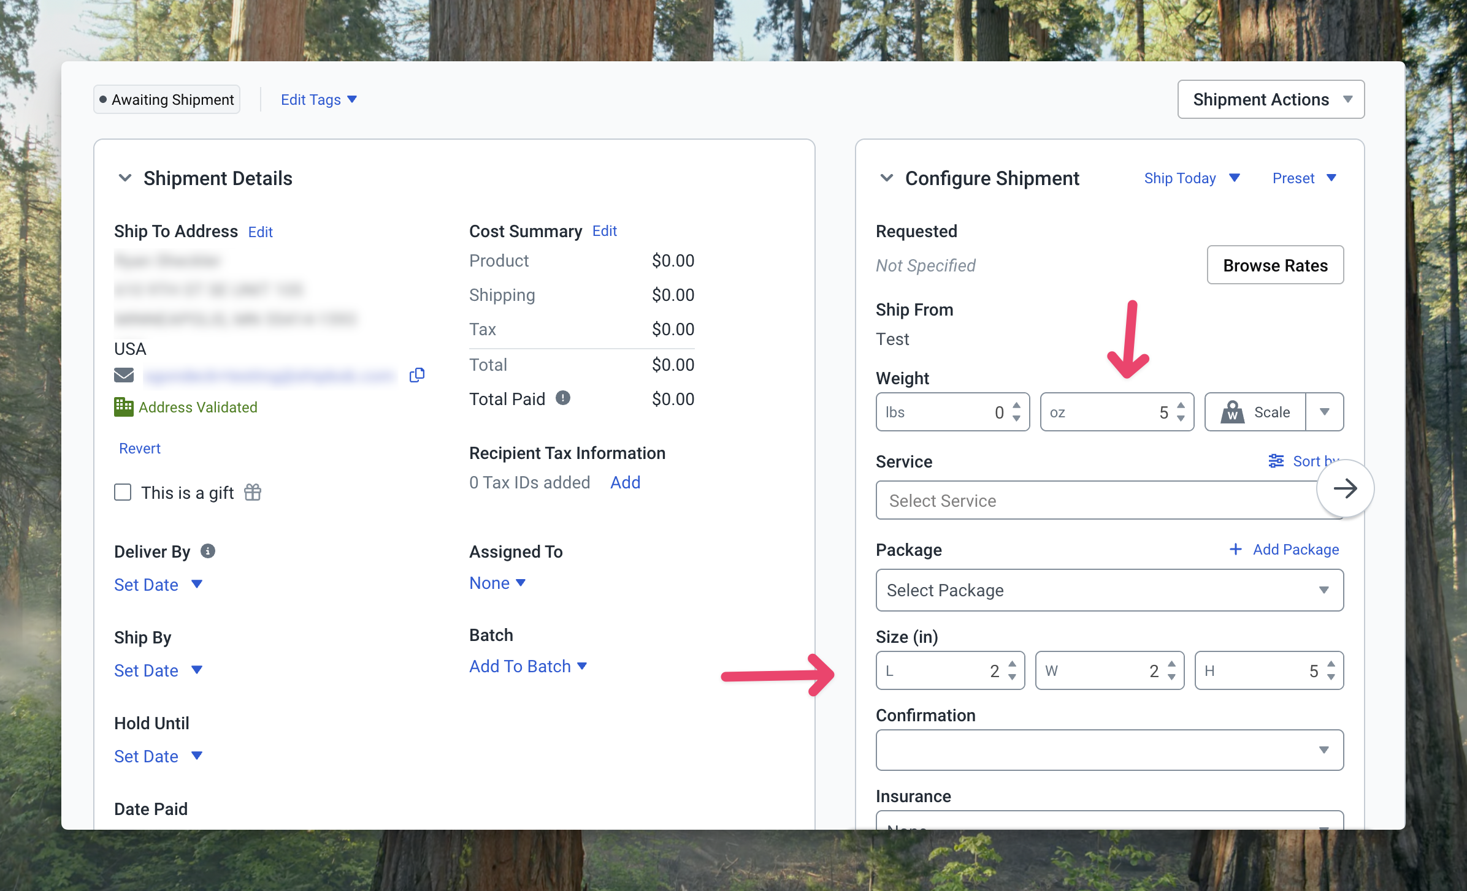The height and width of the screenshot is (891, 1467).
Task: Click the round arrow next button
Action: coord(1344,488)
